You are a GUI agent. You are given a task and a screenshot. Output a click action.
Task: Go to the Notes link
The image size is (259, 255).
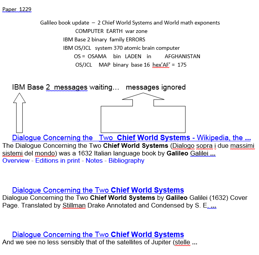[94, 161]
